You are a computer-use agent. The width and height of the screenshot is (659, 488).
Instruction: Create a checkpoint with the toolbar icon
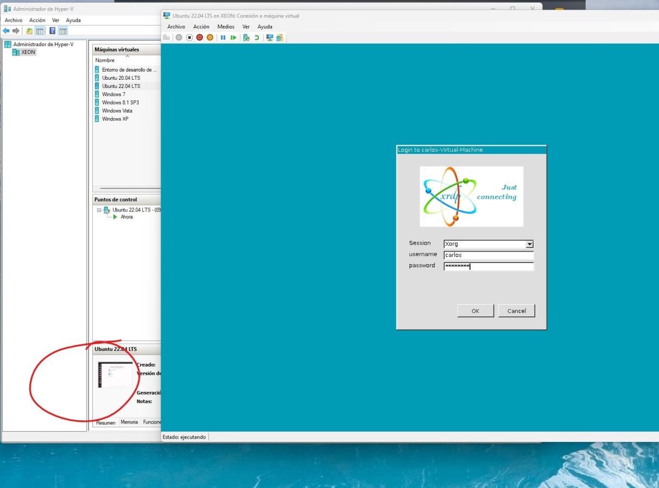tap(246, 37)
